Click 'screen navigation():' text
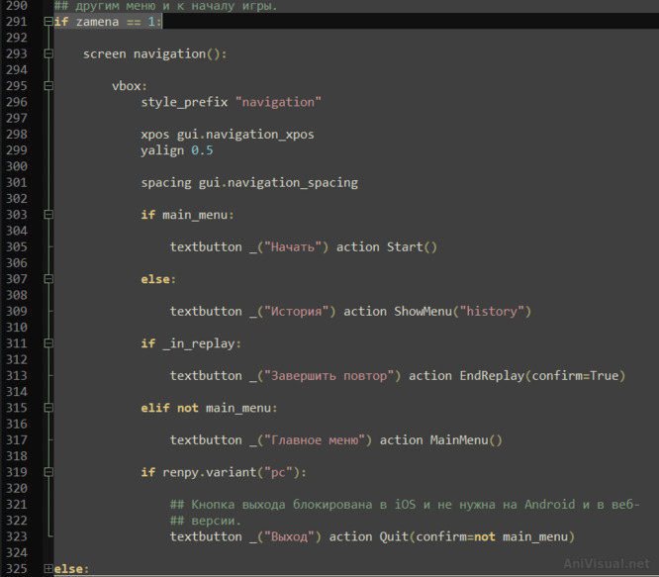The image size is (659, 577). (x=154, y=54)
